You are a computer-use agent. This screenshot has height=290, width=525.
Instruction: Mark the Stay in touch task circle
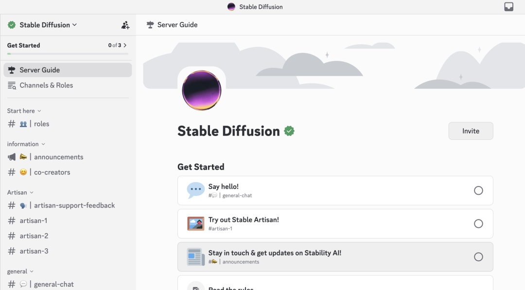478,257
